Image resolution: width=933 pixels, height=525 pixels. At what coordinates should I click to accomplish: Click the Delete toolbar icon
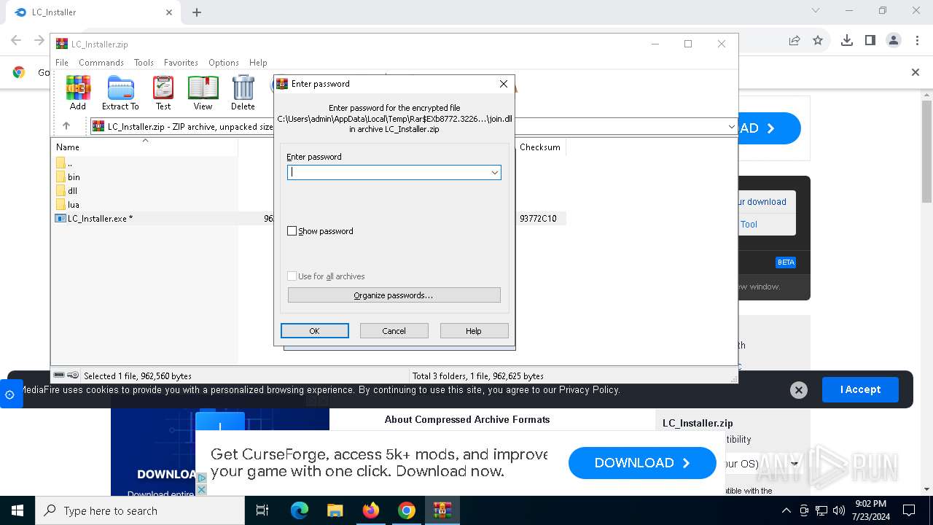coord(243,93)
